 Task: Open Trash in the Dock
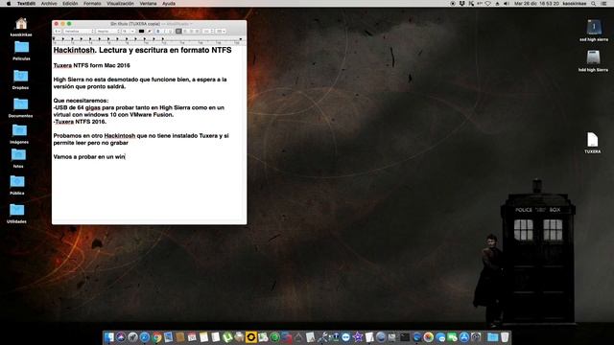(505, 337)
